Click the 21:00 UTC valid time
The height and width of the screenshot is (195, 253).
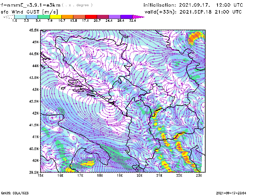tap(228, 12)
